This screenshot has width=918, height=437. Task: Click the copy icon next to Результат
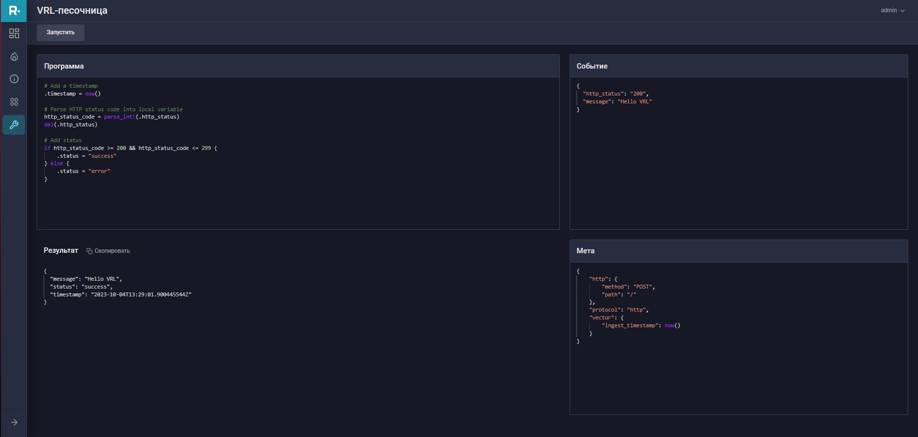coord(89,251)
